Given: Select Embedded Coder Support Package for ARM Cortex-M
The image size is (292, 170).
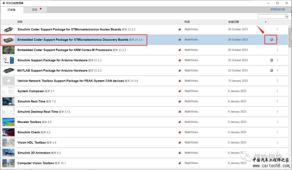Looking at the screenshot, I should [x=72, y=50].
